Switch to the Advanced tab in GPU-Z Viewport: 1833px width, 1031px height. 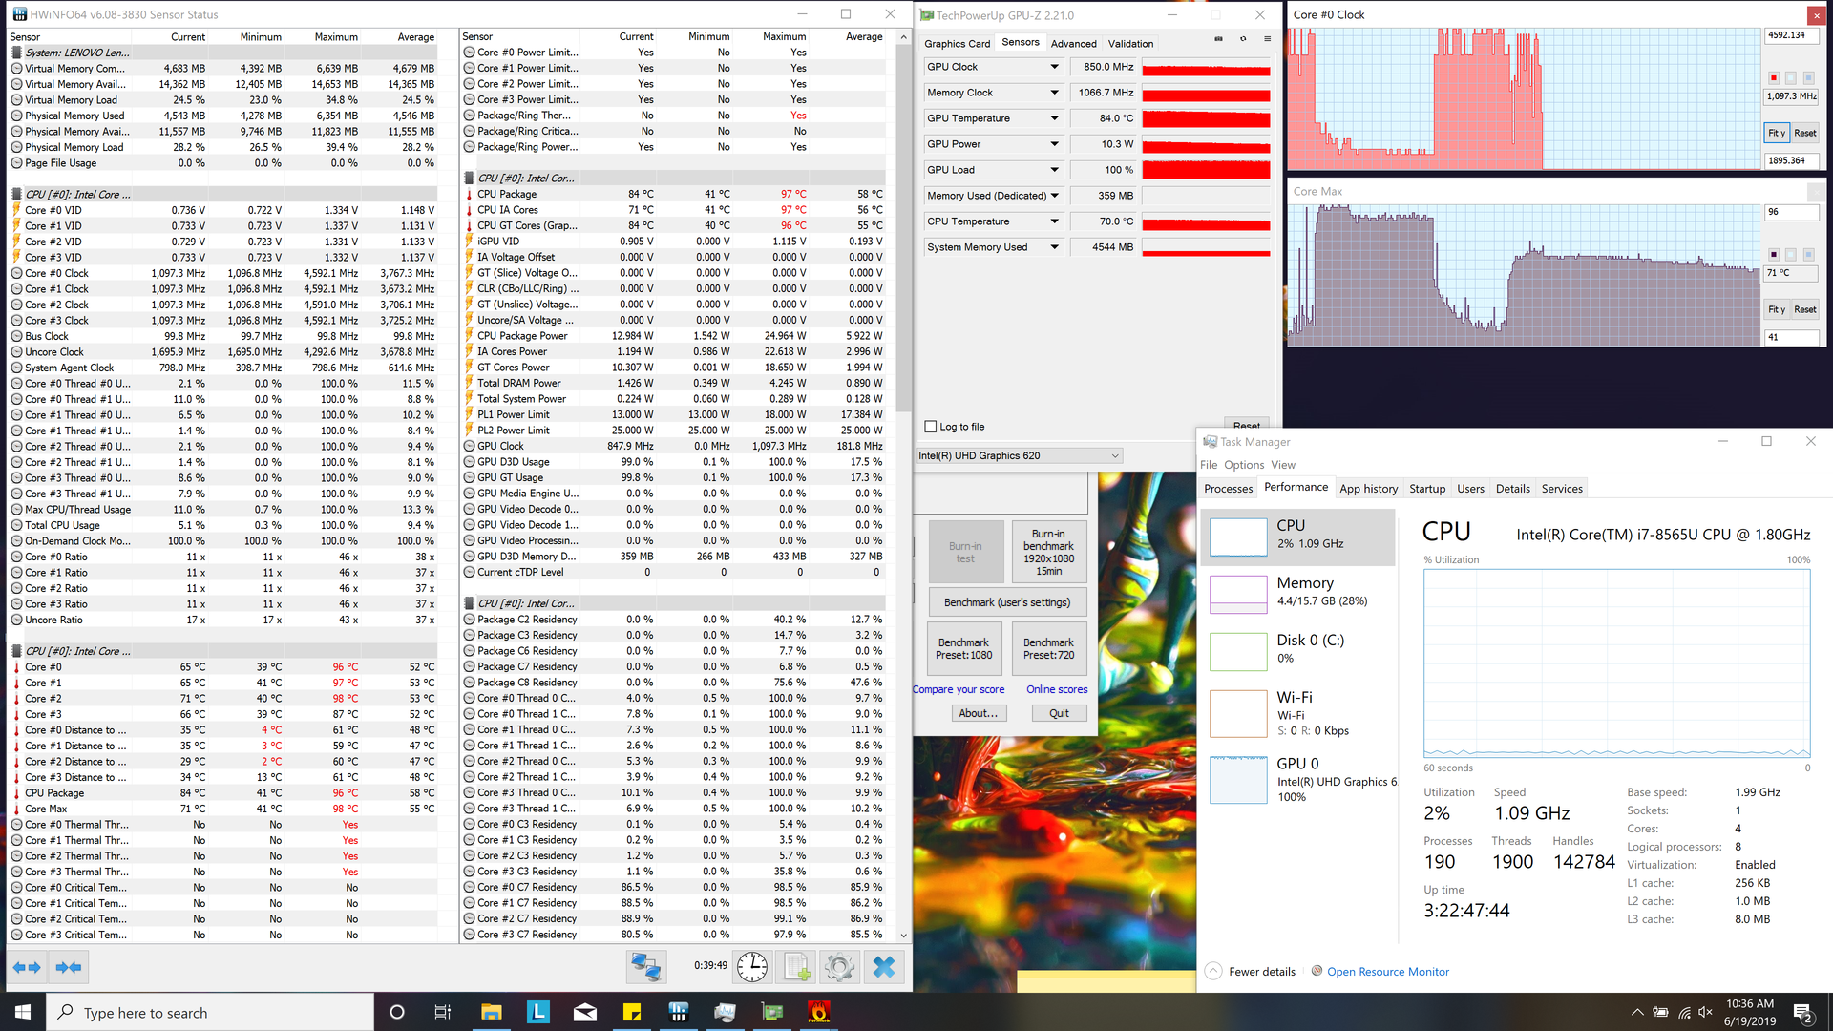pyautogui.click(x=1073, y=44)
